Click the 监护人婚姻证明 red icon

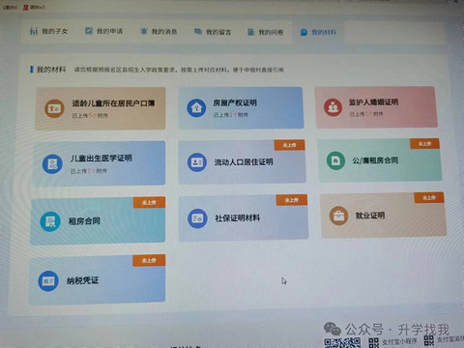(x=333, y=107)
